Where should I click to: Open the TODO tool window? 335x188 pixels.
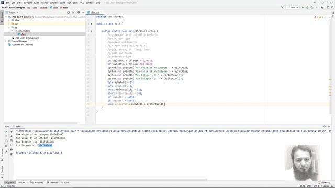point(22,183)
